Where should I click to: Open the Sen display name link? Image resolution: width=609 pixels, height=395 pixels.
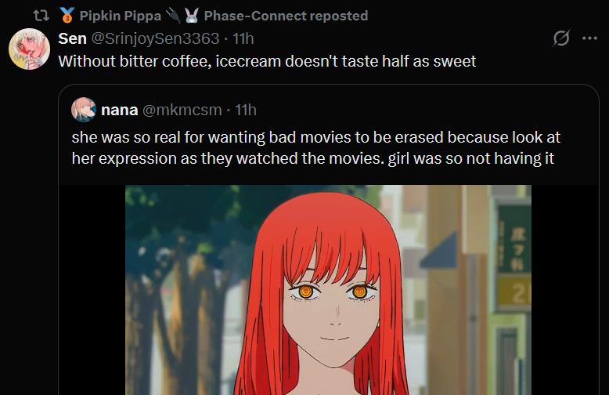click(x=72, y=38)
